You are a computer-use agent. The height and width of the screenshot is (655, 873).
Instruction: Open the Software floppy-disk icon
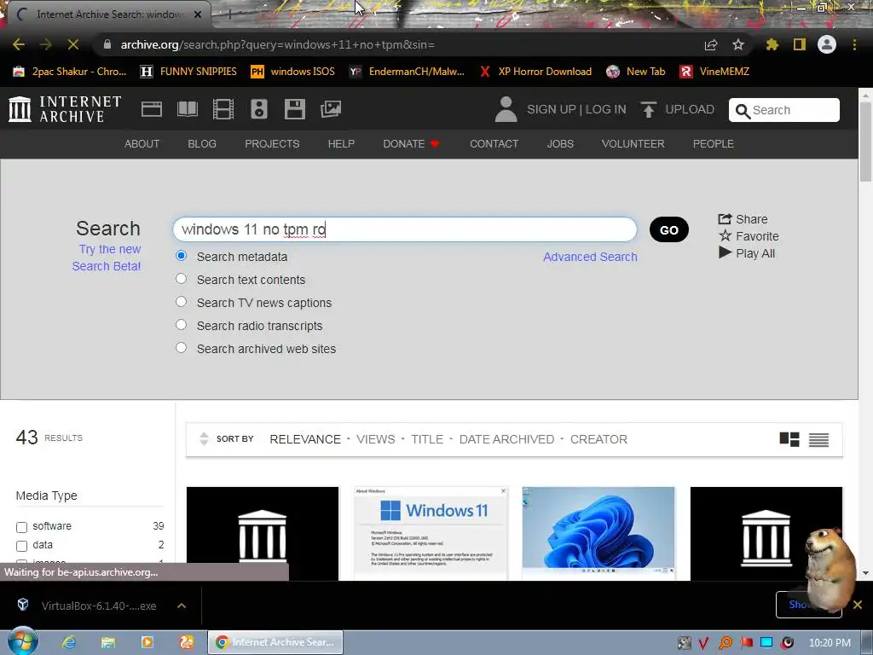[x=294, y=109]
